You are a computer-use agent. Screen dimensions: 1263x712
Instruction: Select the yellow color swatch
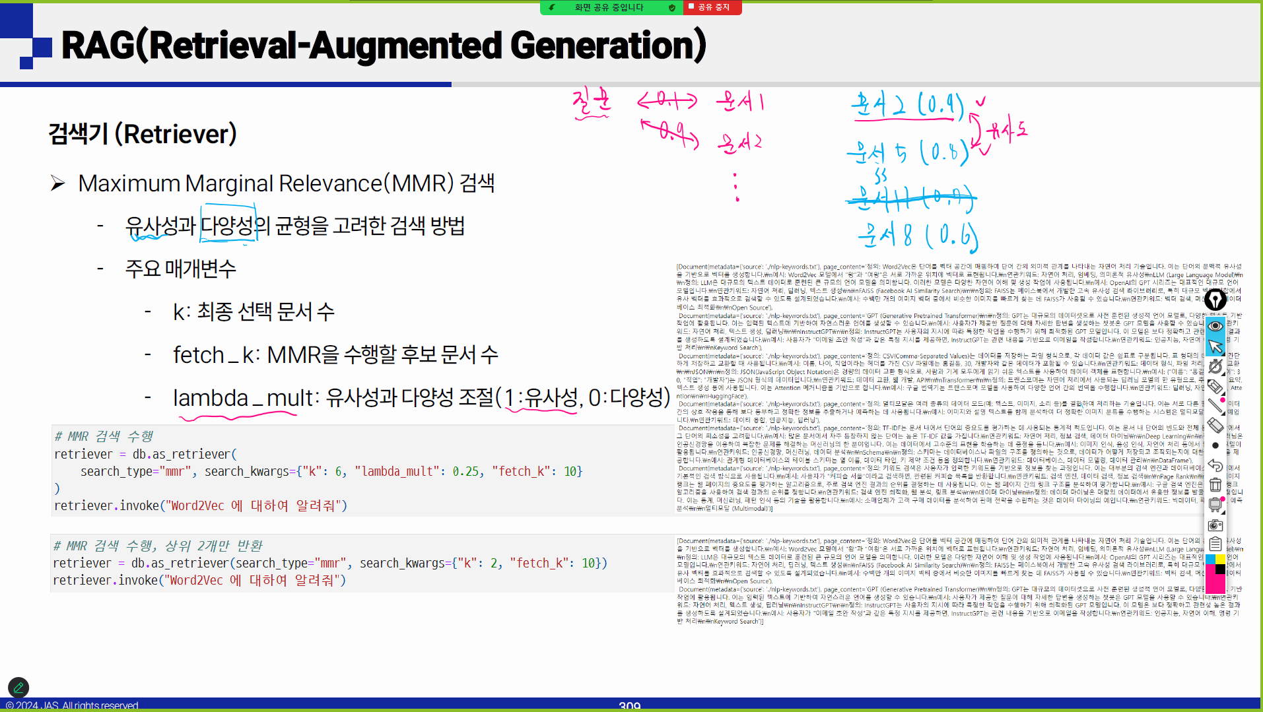click(x=1220, y=559)
